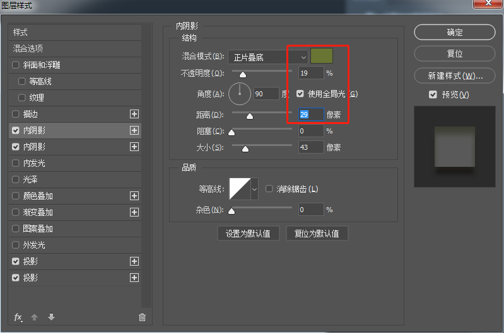Viewport: 504px width, 333px height.
Task: Click the style preview thumbnail
Action: click(455, 147)
